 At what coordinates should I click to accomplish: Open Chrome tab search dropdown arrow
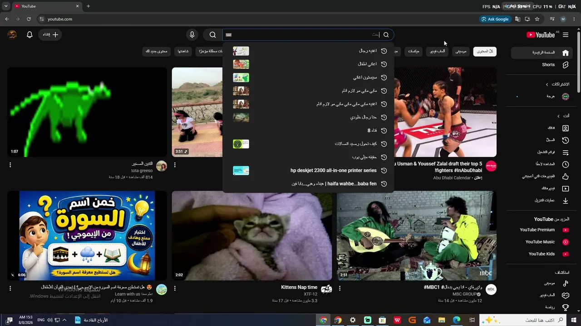[x=6, y=6]
